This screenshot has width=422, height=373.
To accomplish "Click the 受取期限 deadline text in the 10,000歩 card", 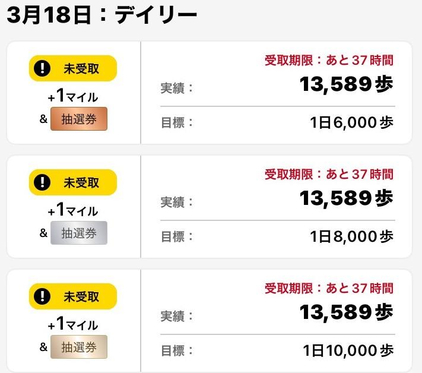I will (x=329, y=288).
